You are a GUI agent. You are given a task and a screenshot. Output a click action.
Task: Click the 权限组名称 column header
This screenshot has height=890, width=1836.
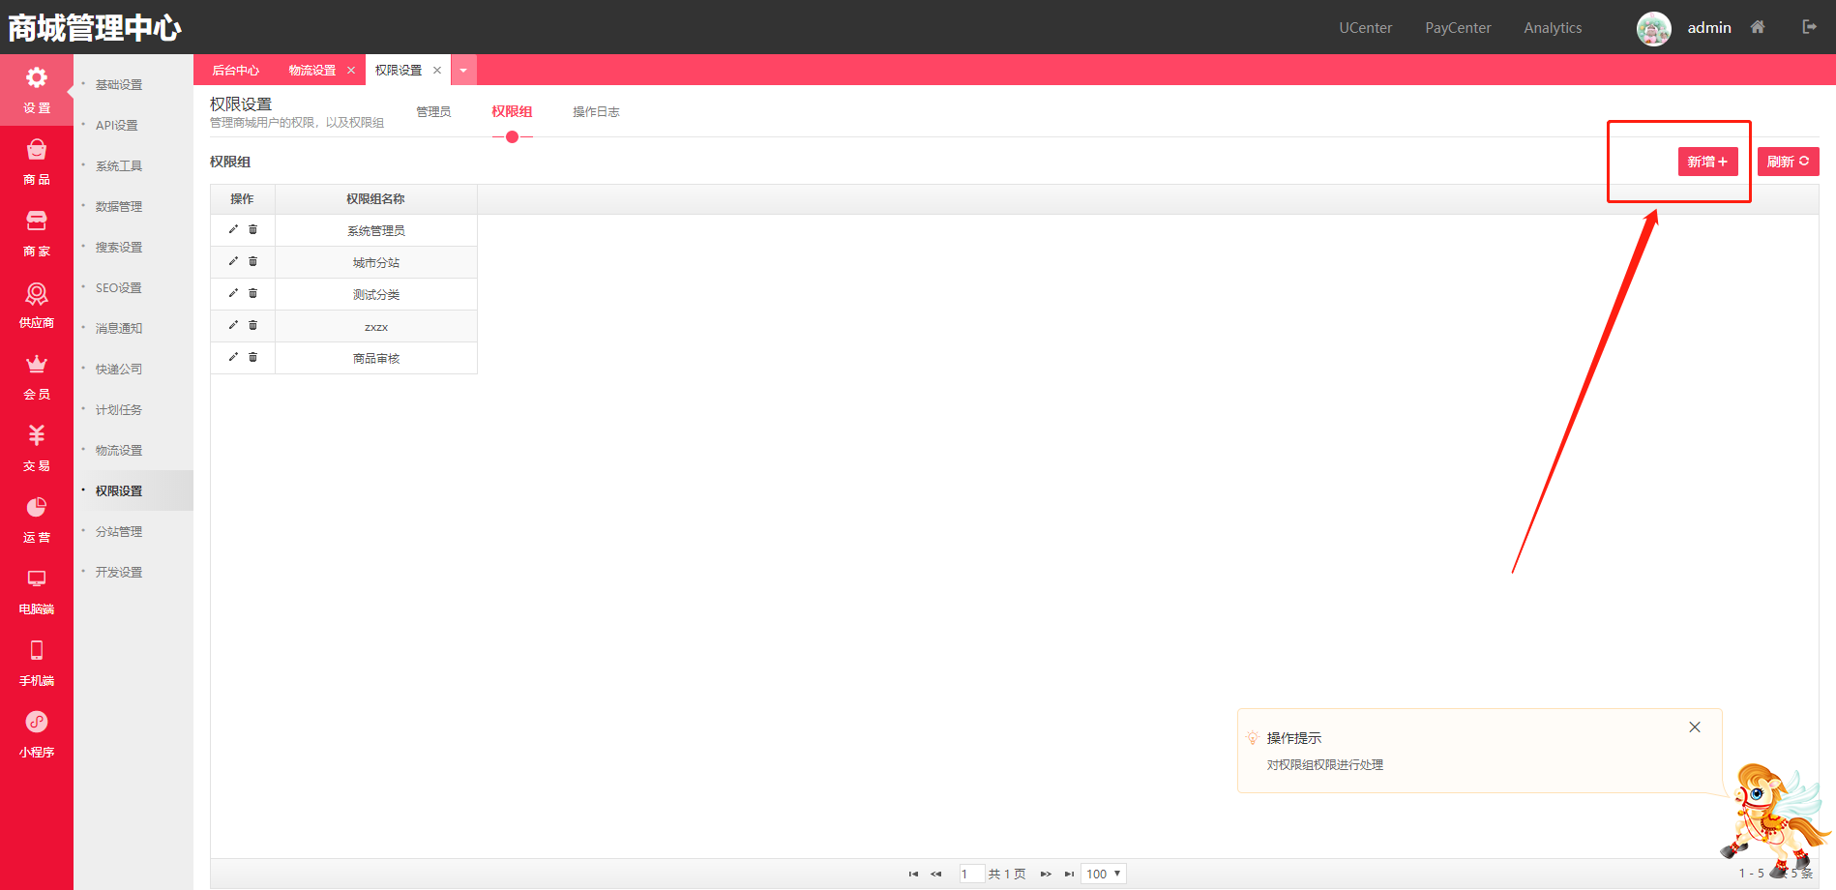[x=375, y=199]
